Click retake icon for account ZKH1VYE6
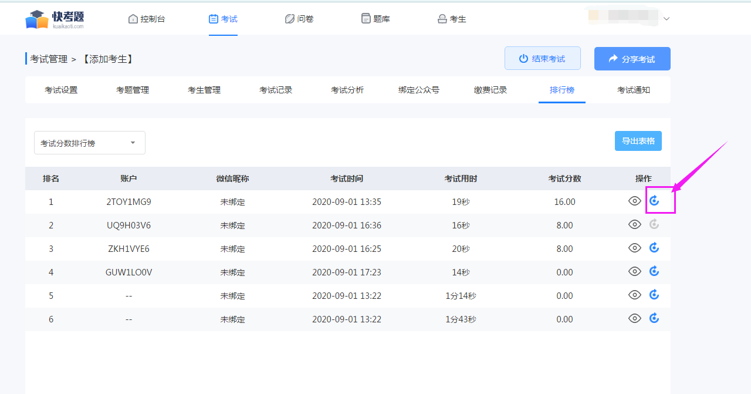This screenshot has width=751, height=394. point(654,248)
